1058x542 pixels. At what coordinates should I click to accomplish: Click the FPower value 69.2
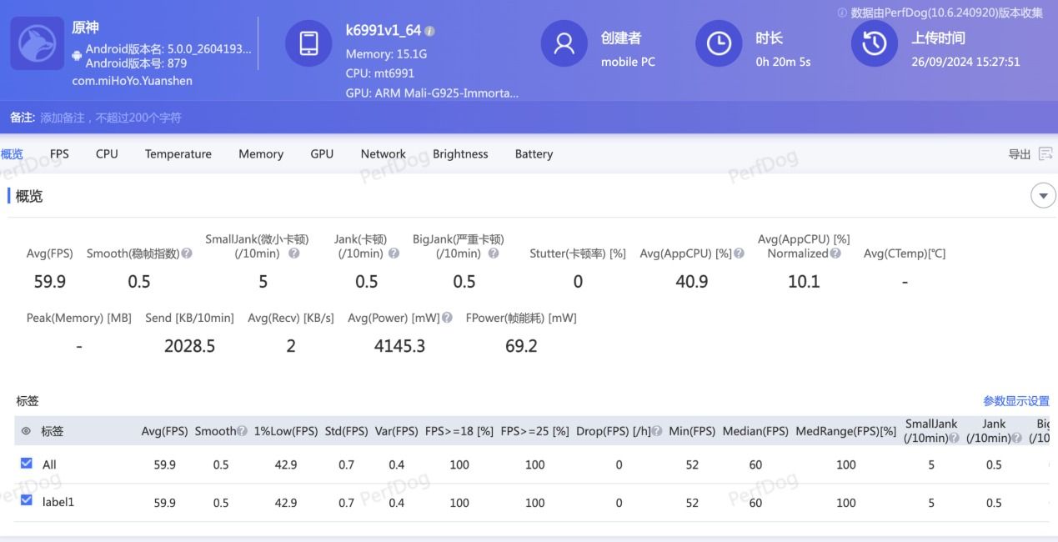[x=521, y=346]
